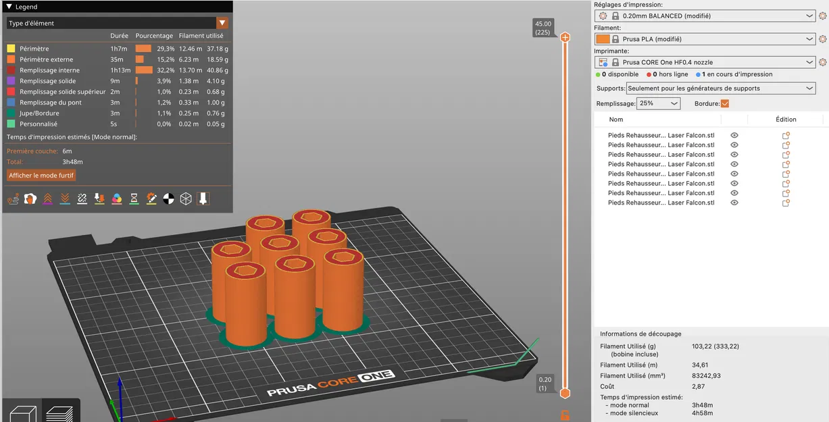The image size is (829, 422).
Task: Open printer settings gear next to Prusa CORE One
Action: click(x=823, y=62)
